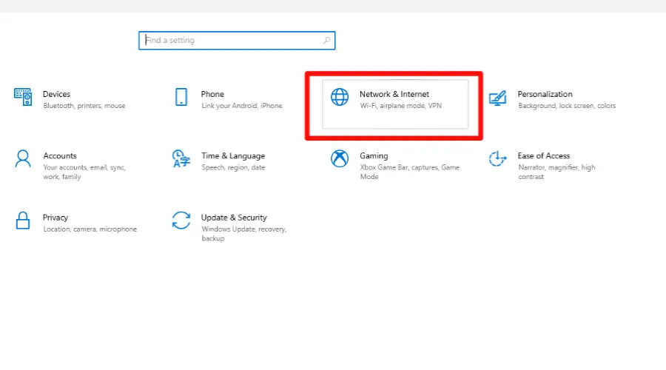Click 'Location, camera, microphone' description
The width and height of the screenshot is (666, 370).
click(x=90, y=229)
